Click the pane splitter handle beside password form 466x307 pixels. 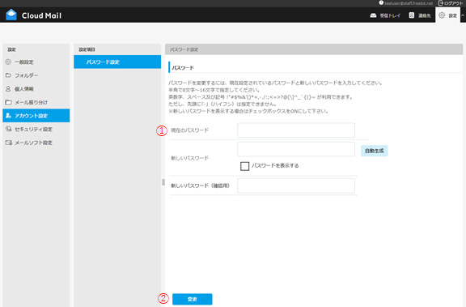pyautogui.click(x=163, y=182)
